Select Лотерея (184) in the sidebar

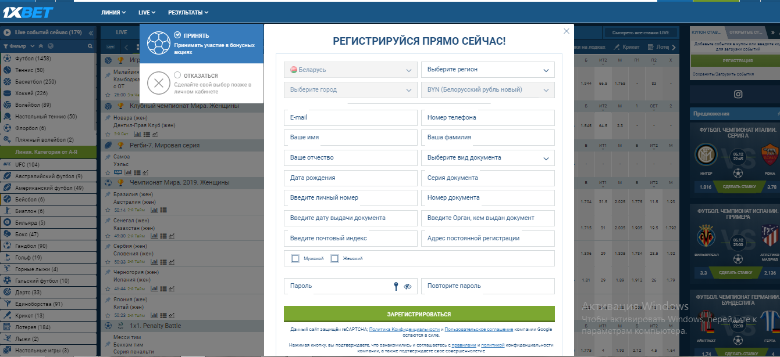48,327
